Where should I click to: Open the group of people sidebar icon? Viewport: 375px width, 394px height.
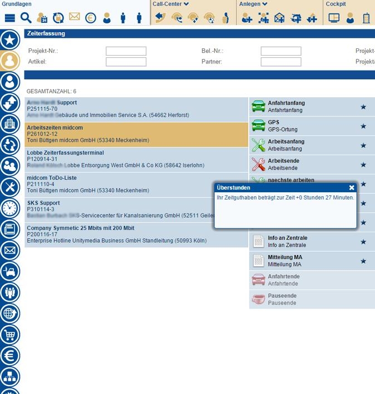pos(10,166)
